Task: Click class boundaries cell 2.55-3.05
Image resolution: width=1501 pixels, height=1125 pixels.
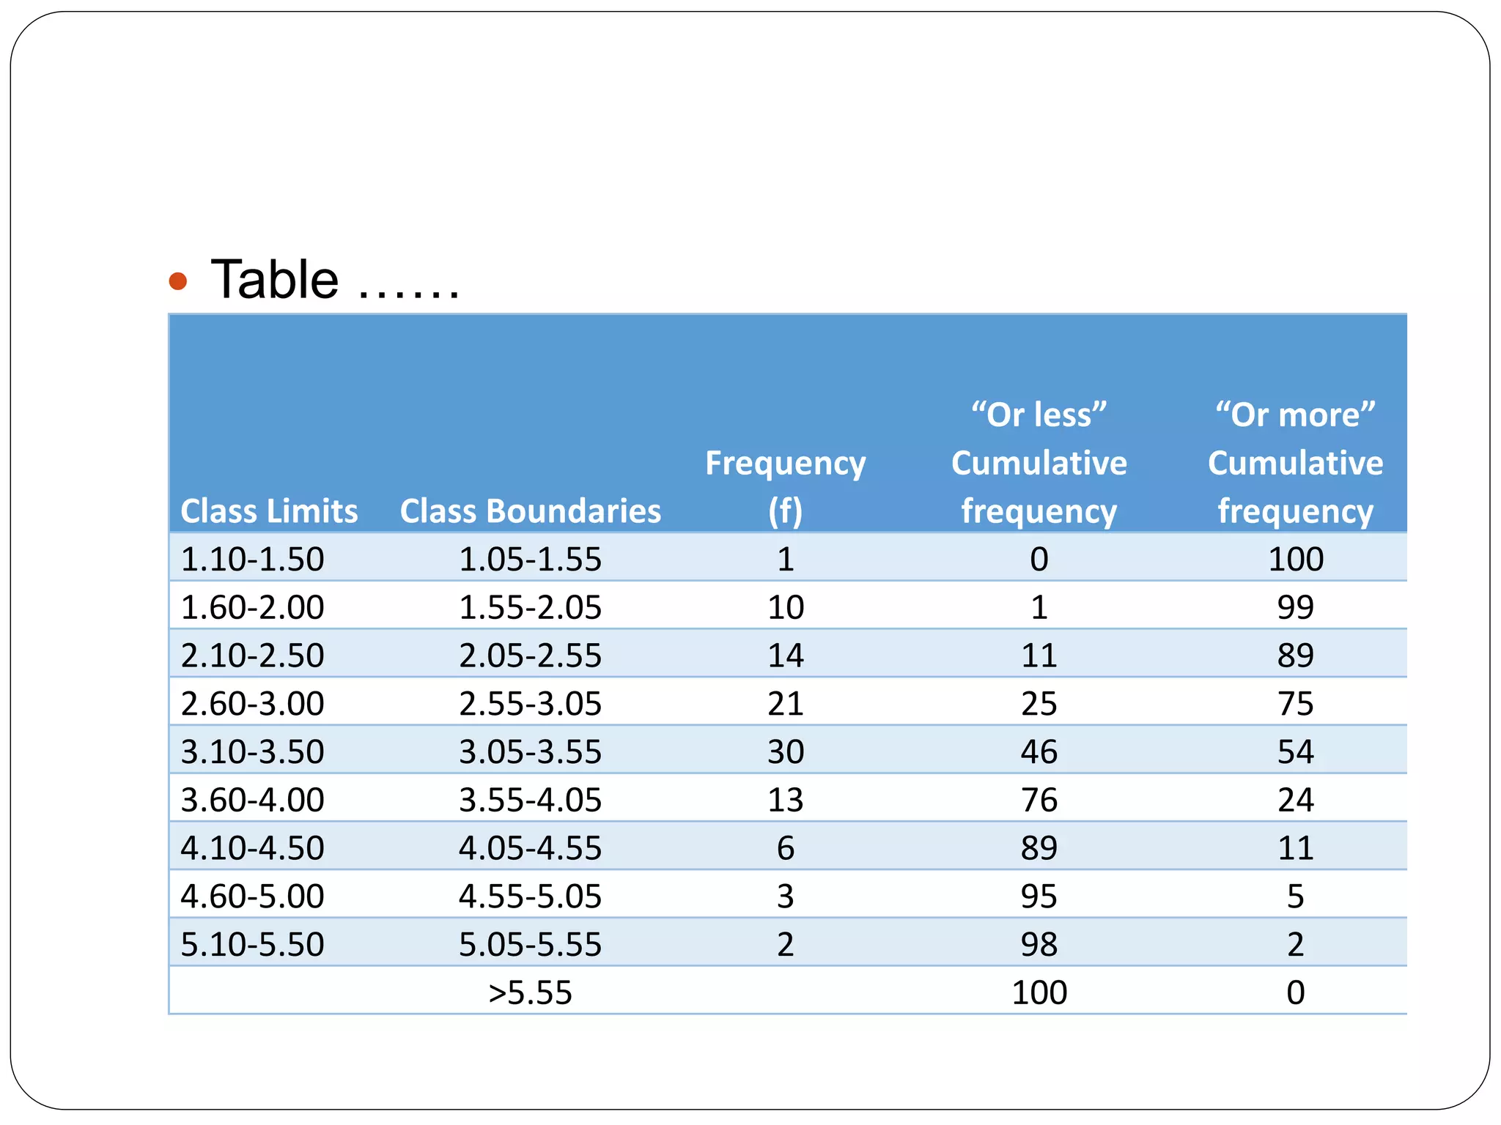Action: pyautogui.click(x=530, y=704)
